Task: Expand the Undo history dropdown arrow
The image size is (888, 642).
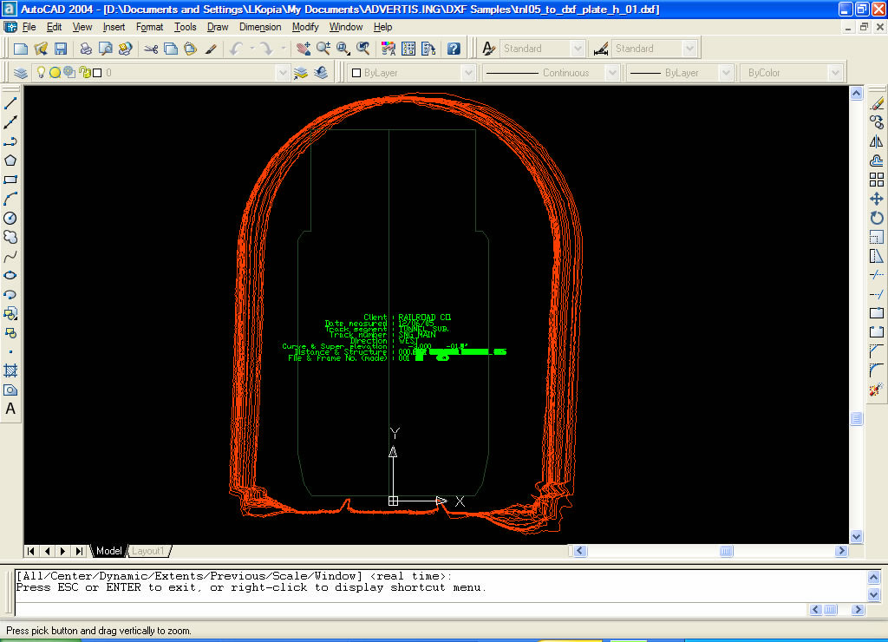Action: pyautogui.click(x=252, y=49)
